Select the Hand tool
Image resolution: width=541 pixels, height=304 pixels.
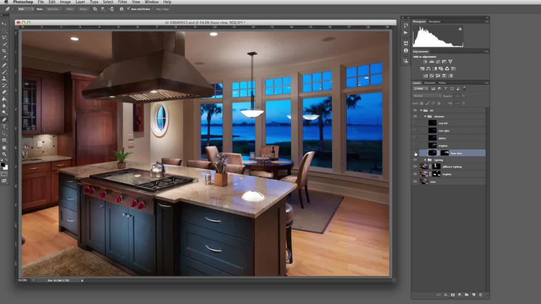(x=4, y=147)
